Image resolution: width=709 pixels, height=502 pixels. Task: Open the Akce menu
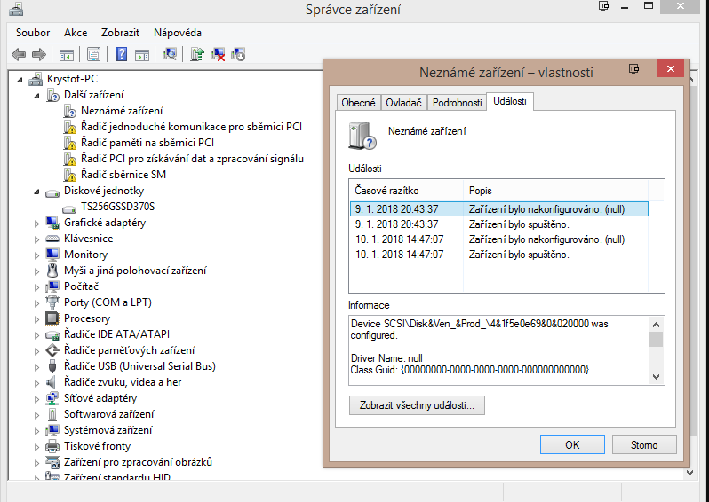coord(76,33)
